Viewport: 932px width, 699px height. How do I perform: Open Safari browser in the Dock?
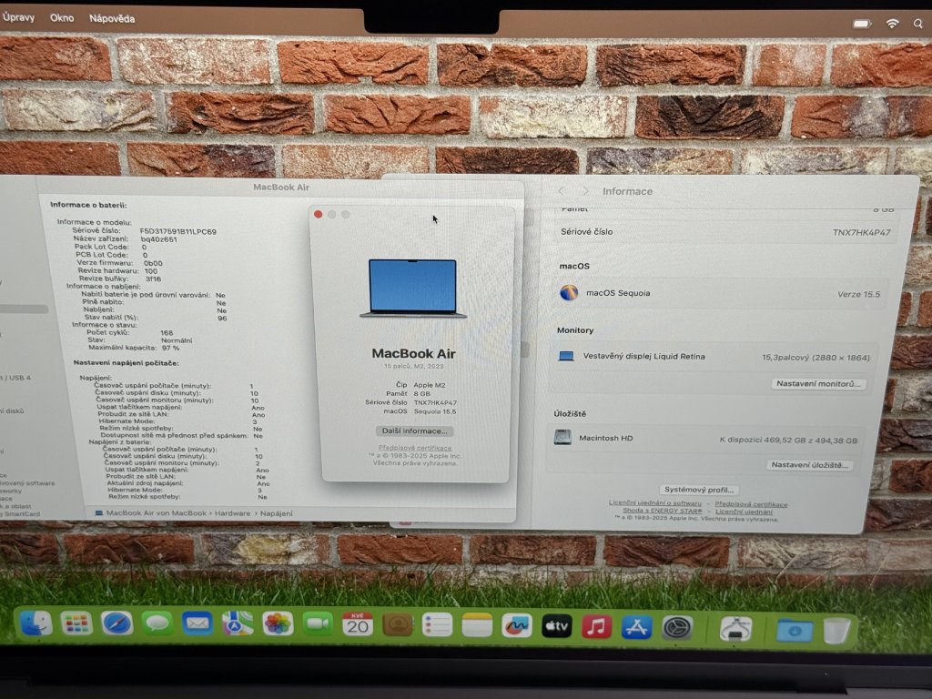(x=117, y=623)
